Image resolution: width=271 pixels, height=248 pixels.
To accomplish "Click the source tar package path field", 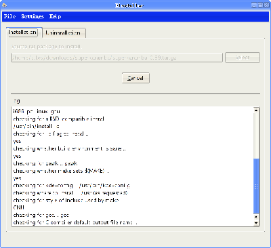I will click(x=117, y=58).
